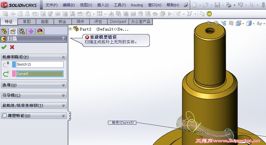Open the fillet tool dropdown arrow
The image size is (266, 145).
point(94,14)
